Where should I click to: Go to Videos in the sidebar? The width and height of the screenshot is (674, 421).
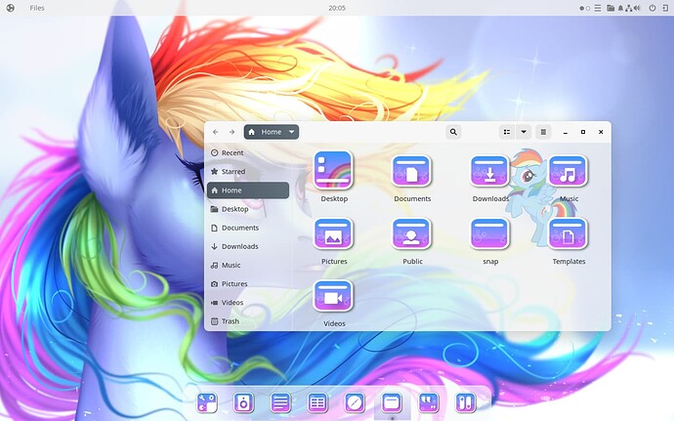click(x=248, y=302)
